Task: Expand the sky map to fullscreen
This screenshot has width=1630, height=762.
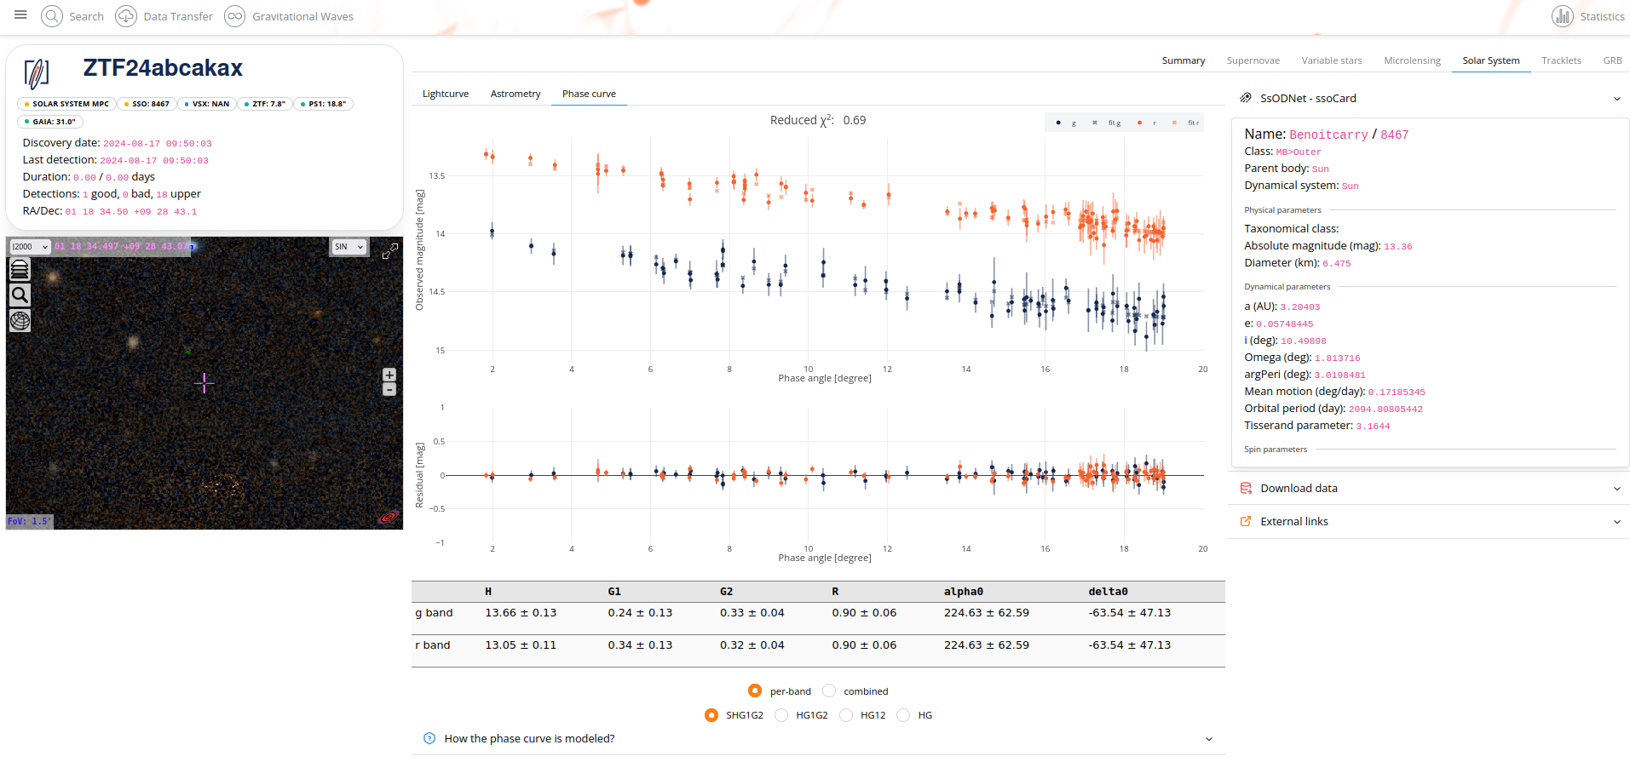Action: tap(389, 251)
